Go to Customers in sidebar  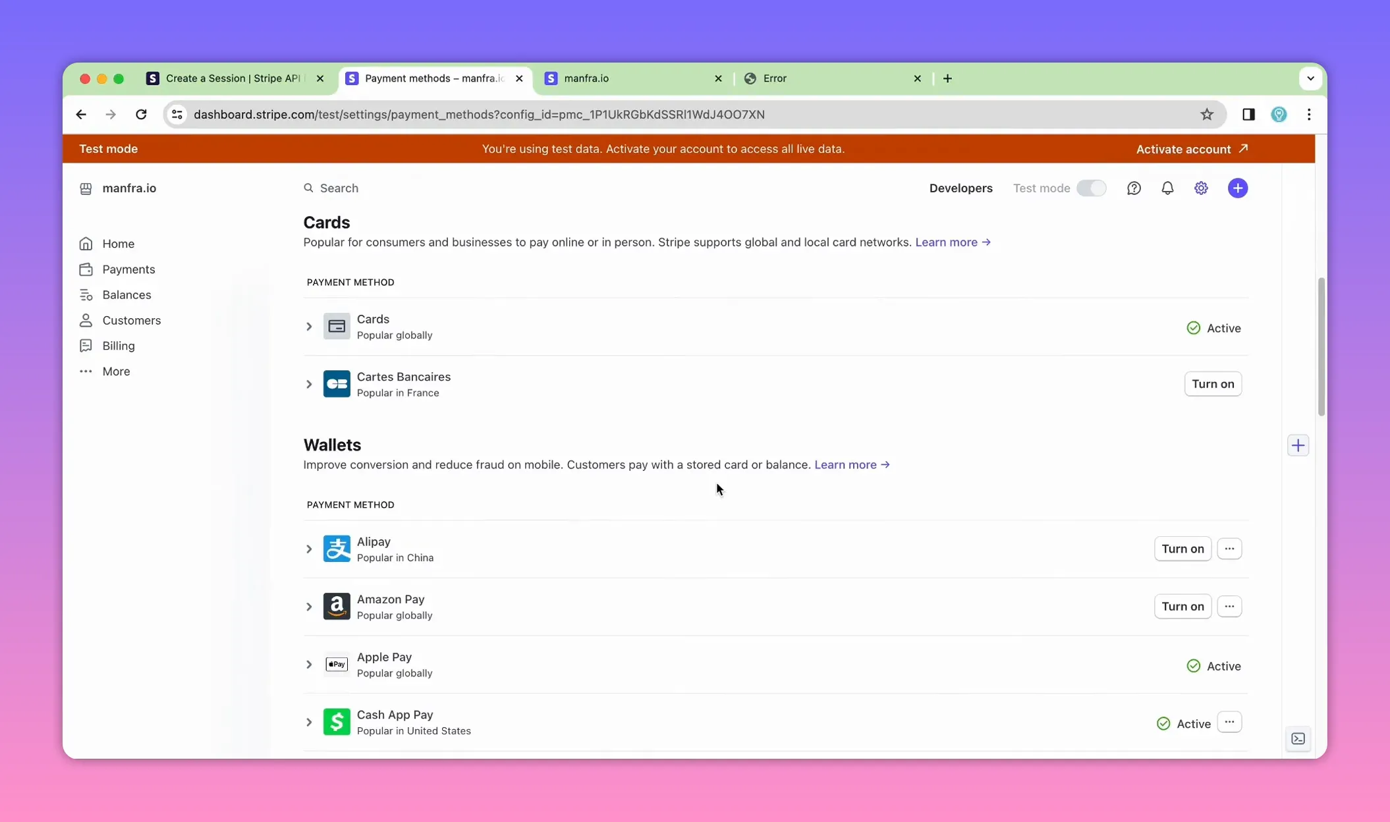(x=130, y=321)
